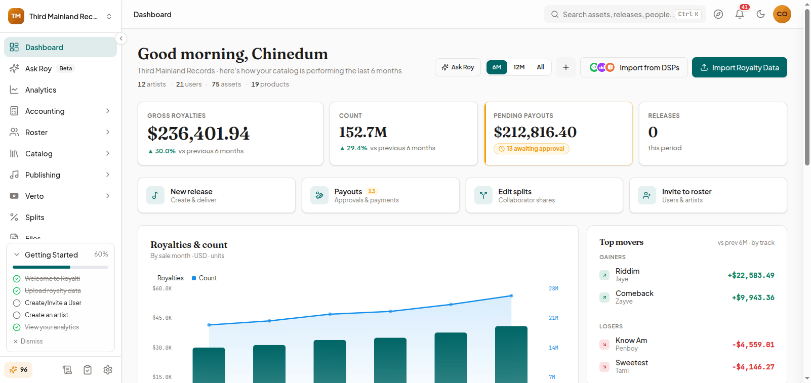This screenshot has height=383, width=811.
Task: Click the $236,401.94 gross royalties value
Action: (x=198, y=134)
